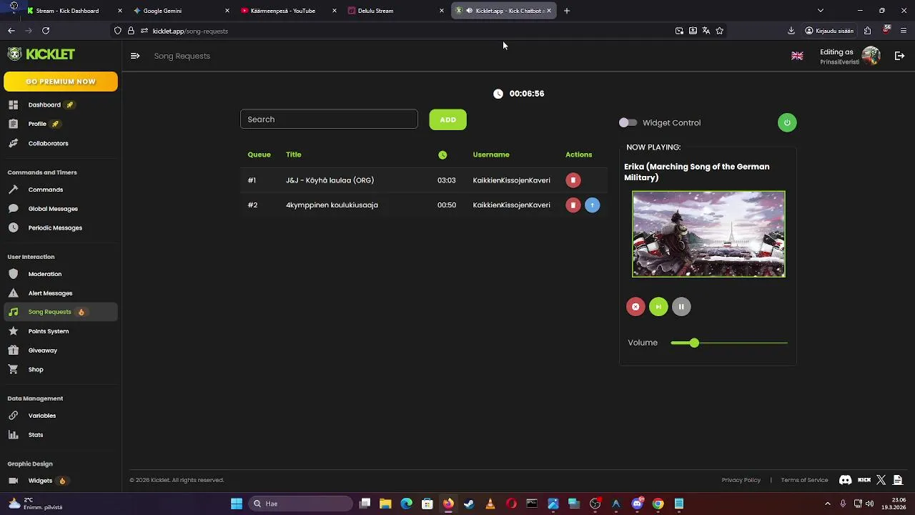Image resolution: width=915 pixels, height=515 pixels.
Task: Open Windows Start menu
Action: 237,504
